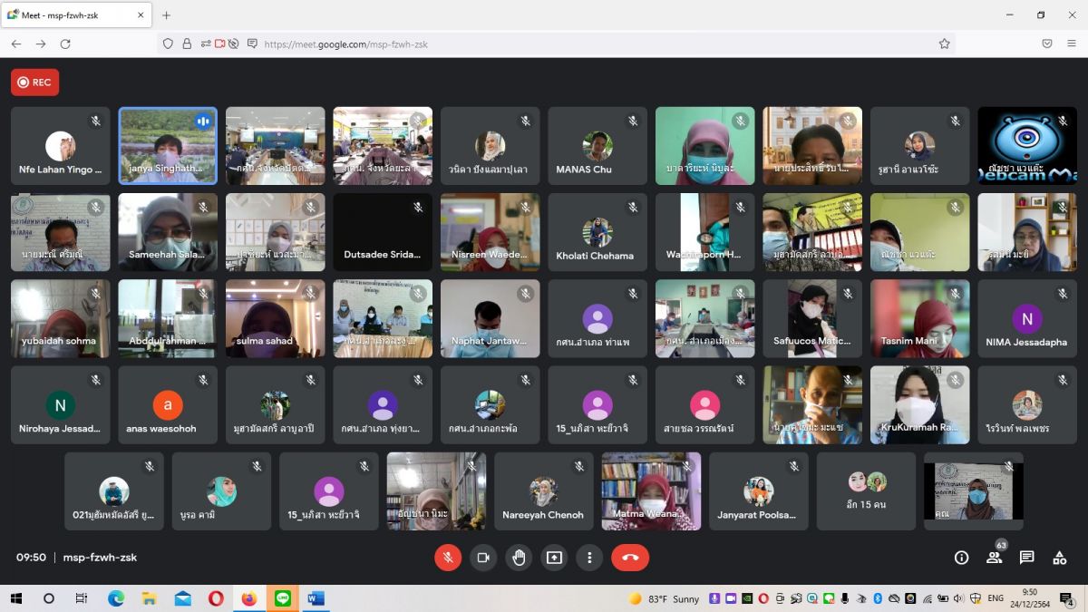Open more options three-dot menu
This screenshot has height=612, width=1088.
coord(589,558)
